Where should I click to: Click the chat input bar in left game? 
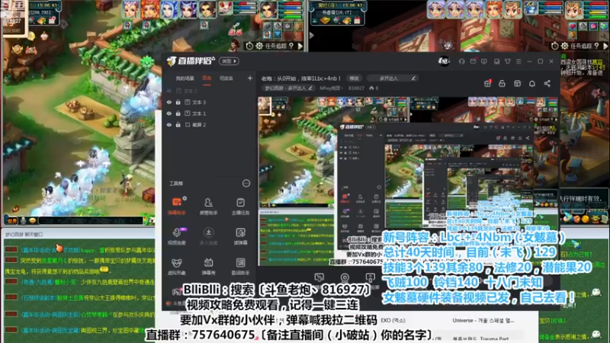pos(90,220)
